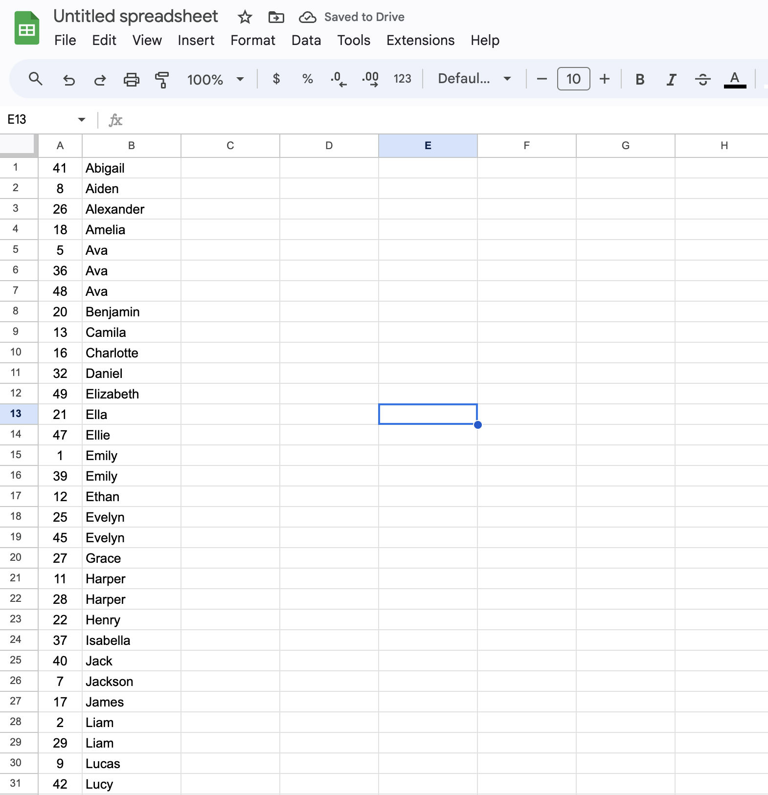The image size is (768, 795).
Task: Click the cell with value 41
Action: (60, 168)
